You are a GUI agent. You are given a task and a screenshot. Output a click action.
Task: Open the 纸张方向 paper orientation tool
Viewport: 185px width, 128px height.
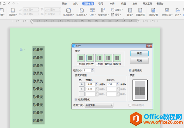click(x=68, y=12)
